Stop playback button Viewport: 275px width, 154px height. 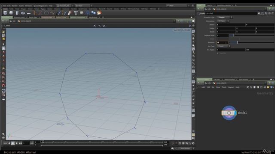(13, 143)
